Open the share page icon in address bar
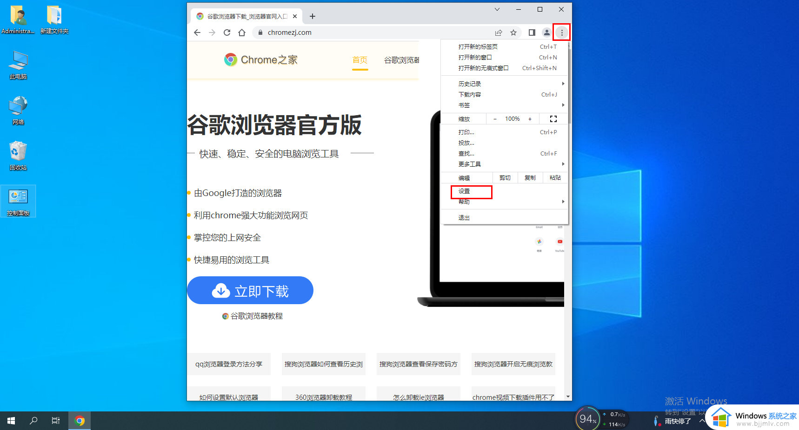The image size is (799, 430). tap(499, 33)
